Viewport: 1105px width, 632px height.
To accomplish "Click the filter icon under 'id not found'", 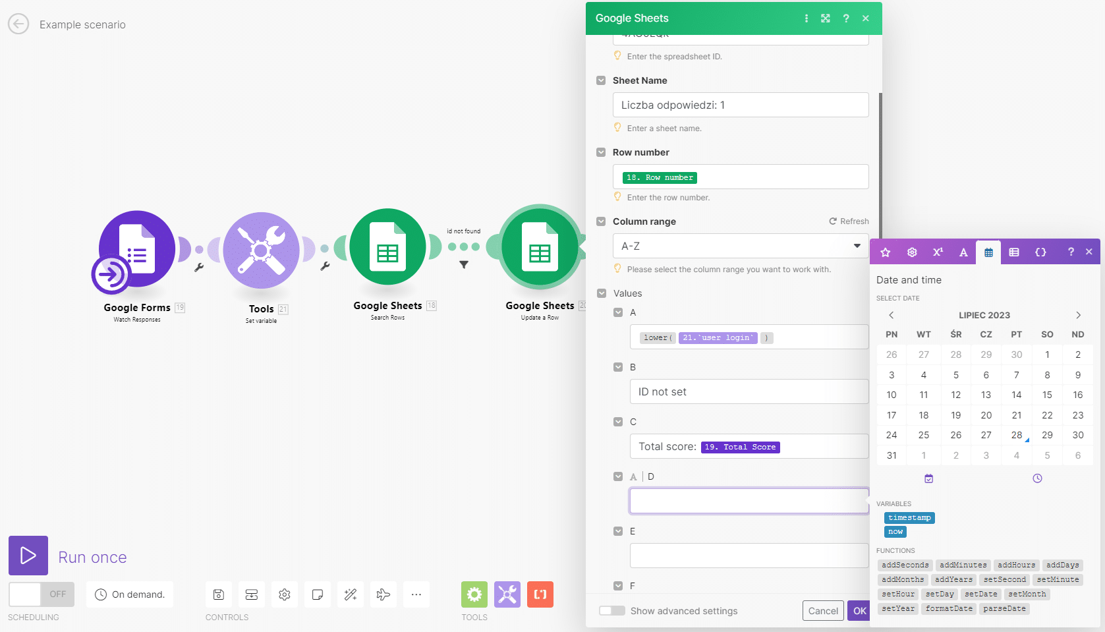I will click(464, 265).
